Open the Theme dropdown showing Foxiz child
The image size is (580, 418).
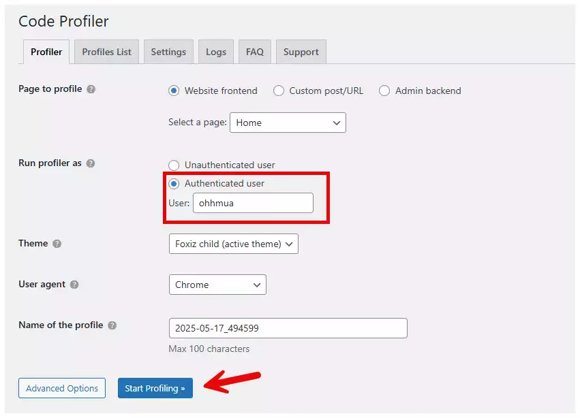[x=233, y=244]
